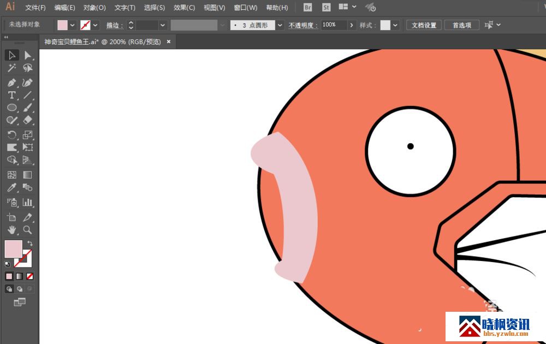The height and width of the screenshot is (344, 546).
Task: Select the Lasso tool
Action: coord(27,68)
